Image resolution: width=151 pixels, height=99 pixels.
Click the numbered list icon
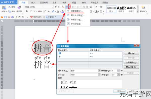pyautogui.click(x=78, y=7)
